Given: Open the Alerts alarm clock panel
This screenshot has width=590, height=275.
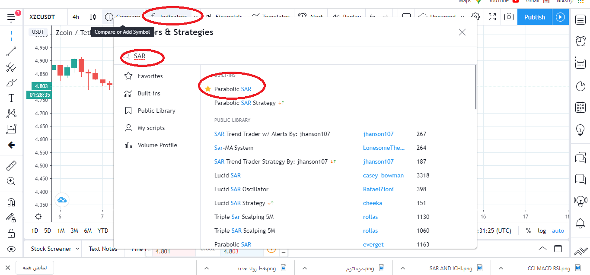Looking at the screenshot, I should pyautogui.click(x=580, y=41).
